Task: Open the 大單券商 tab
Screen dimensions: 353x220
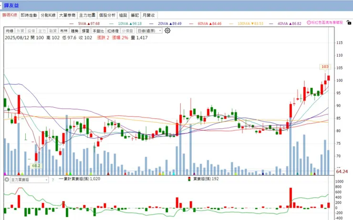Action: coord(67,15)
